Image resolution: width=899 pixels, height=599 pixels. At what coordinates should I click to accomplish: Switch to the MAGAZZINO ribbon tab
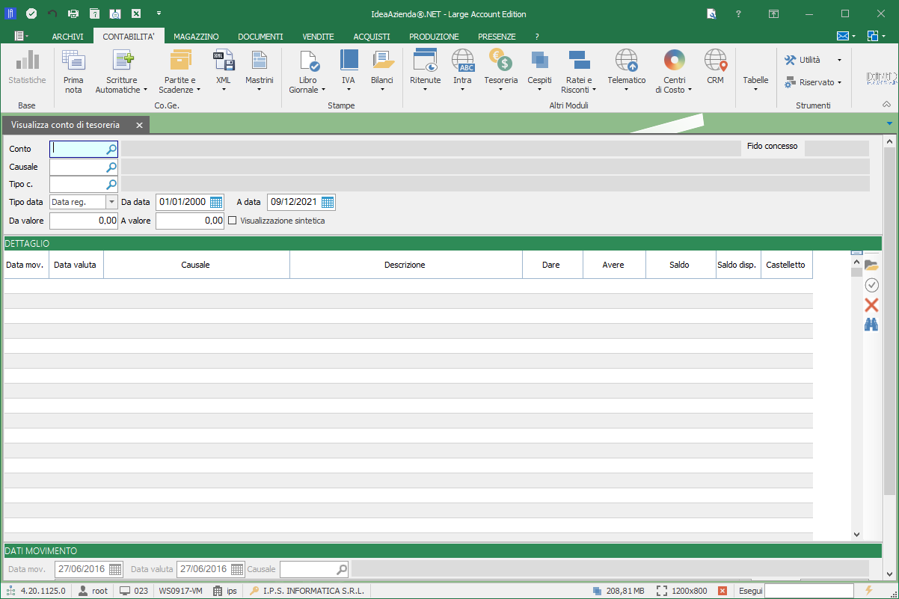pos(196,36)
